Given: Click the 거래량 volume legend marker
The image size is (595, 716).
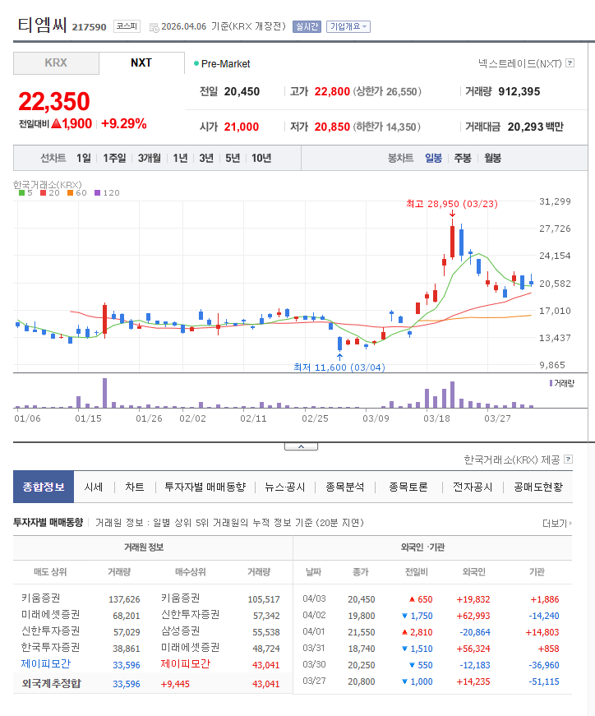Looking at the screenshot, I should (551, 383).
